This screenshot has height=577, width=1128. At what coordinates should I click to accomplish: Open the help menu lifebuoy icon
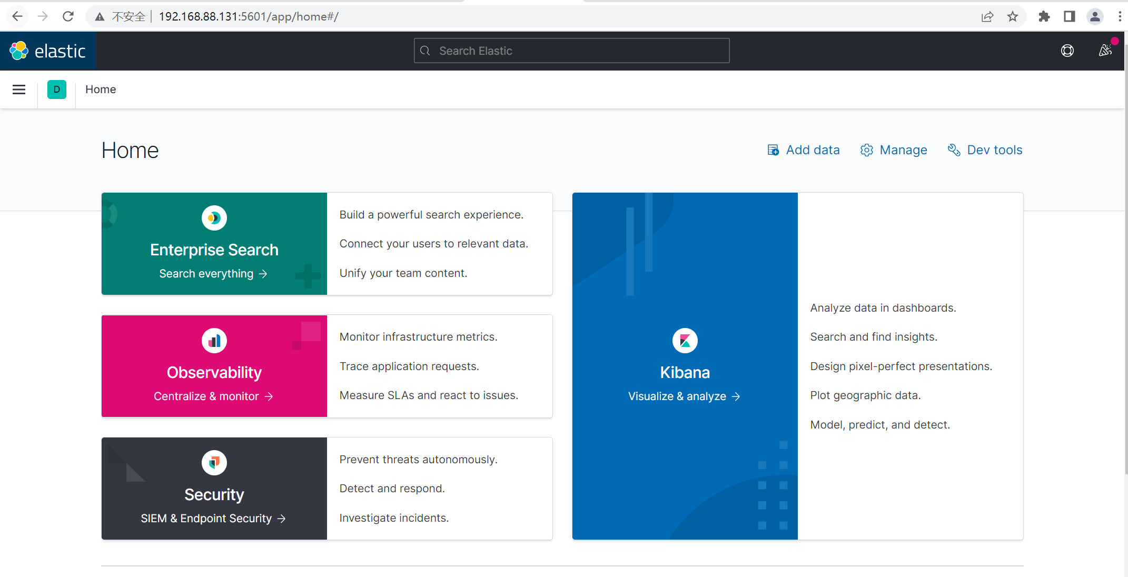[x=1067, y=51]
